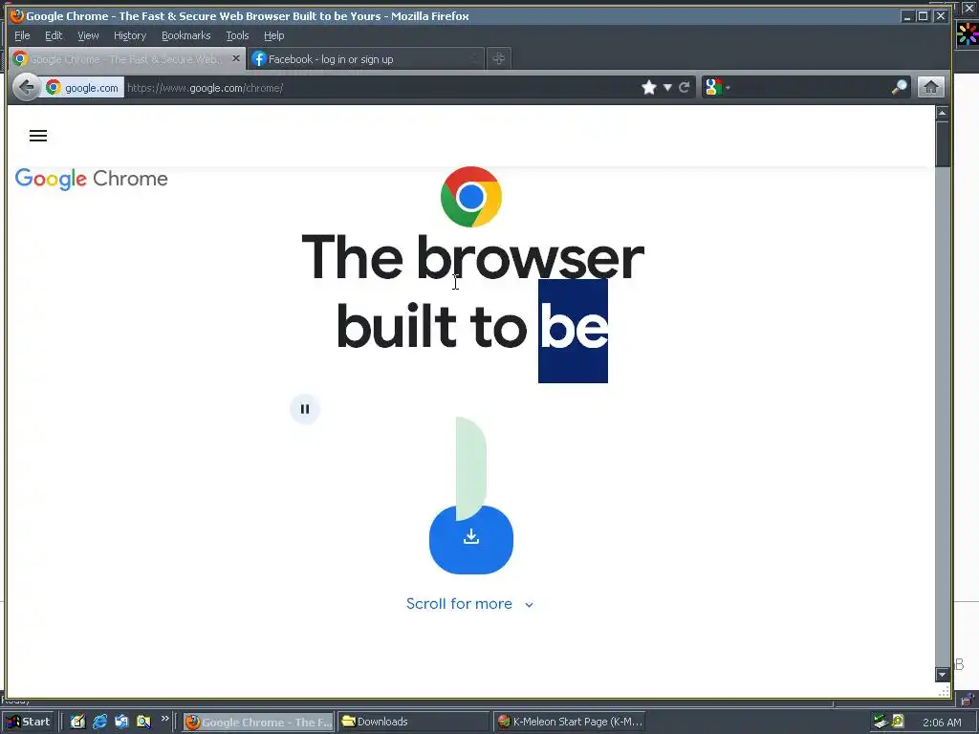Click the chevron beside Scroll for more
This screenshot has width=979, height=734.
(529, 605)
